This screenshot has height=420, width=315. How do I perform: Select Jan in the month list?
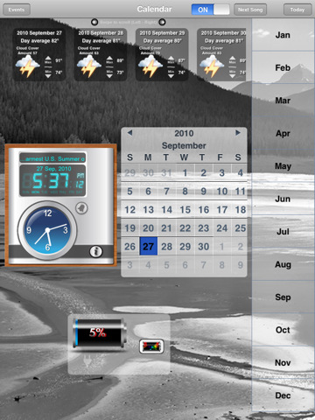click(x=283, y=35)
